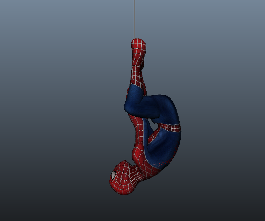Click Spider-Man's white eye lens

[114, 175]
